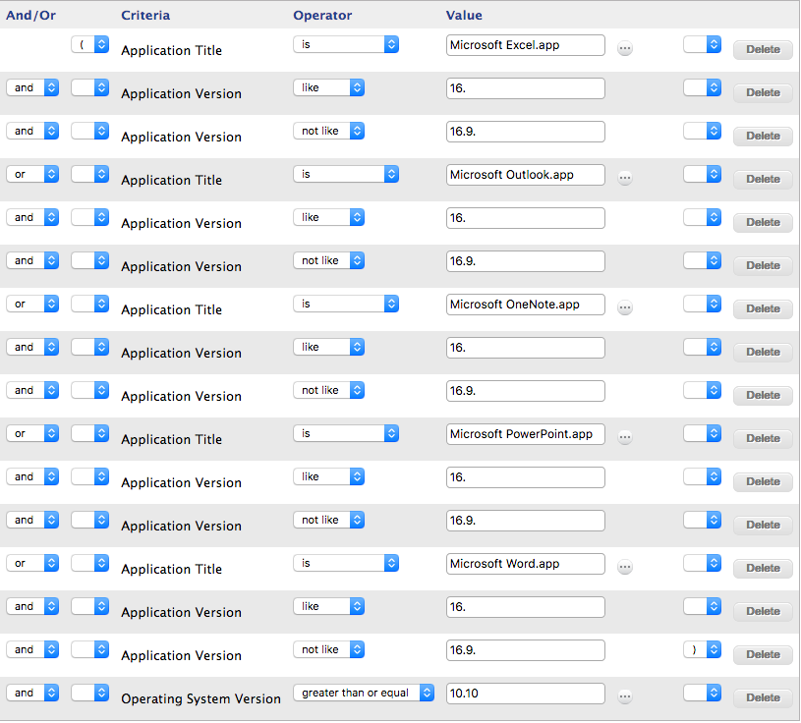Open the "not like" dropdown on the row with ")"

pyautogui.click(x=328, y=649)
